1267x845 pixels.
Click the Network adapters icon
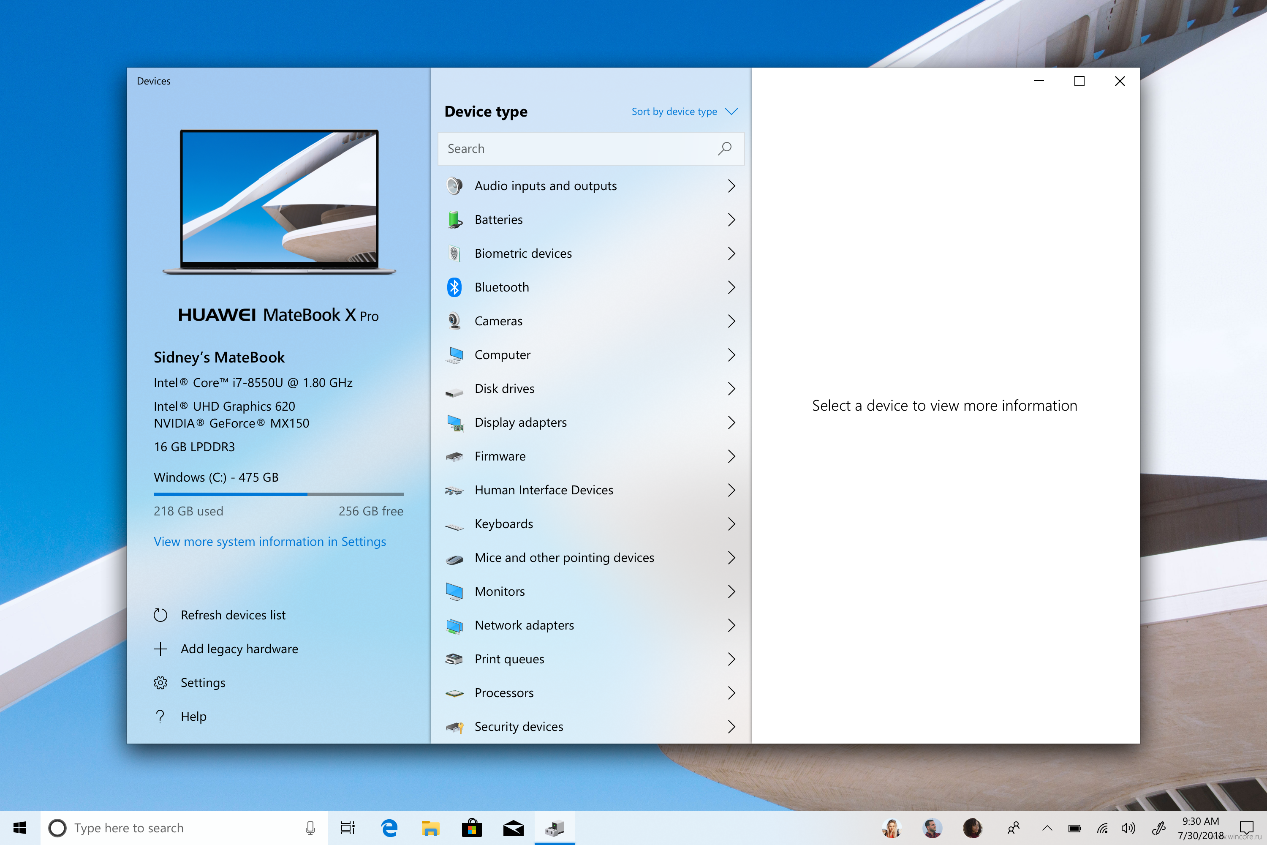454,626
